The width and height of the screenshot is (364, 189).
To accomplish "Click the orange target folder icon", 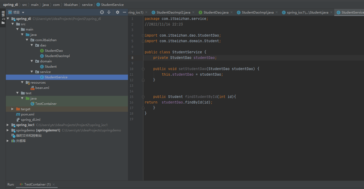I will click(18, 109).
